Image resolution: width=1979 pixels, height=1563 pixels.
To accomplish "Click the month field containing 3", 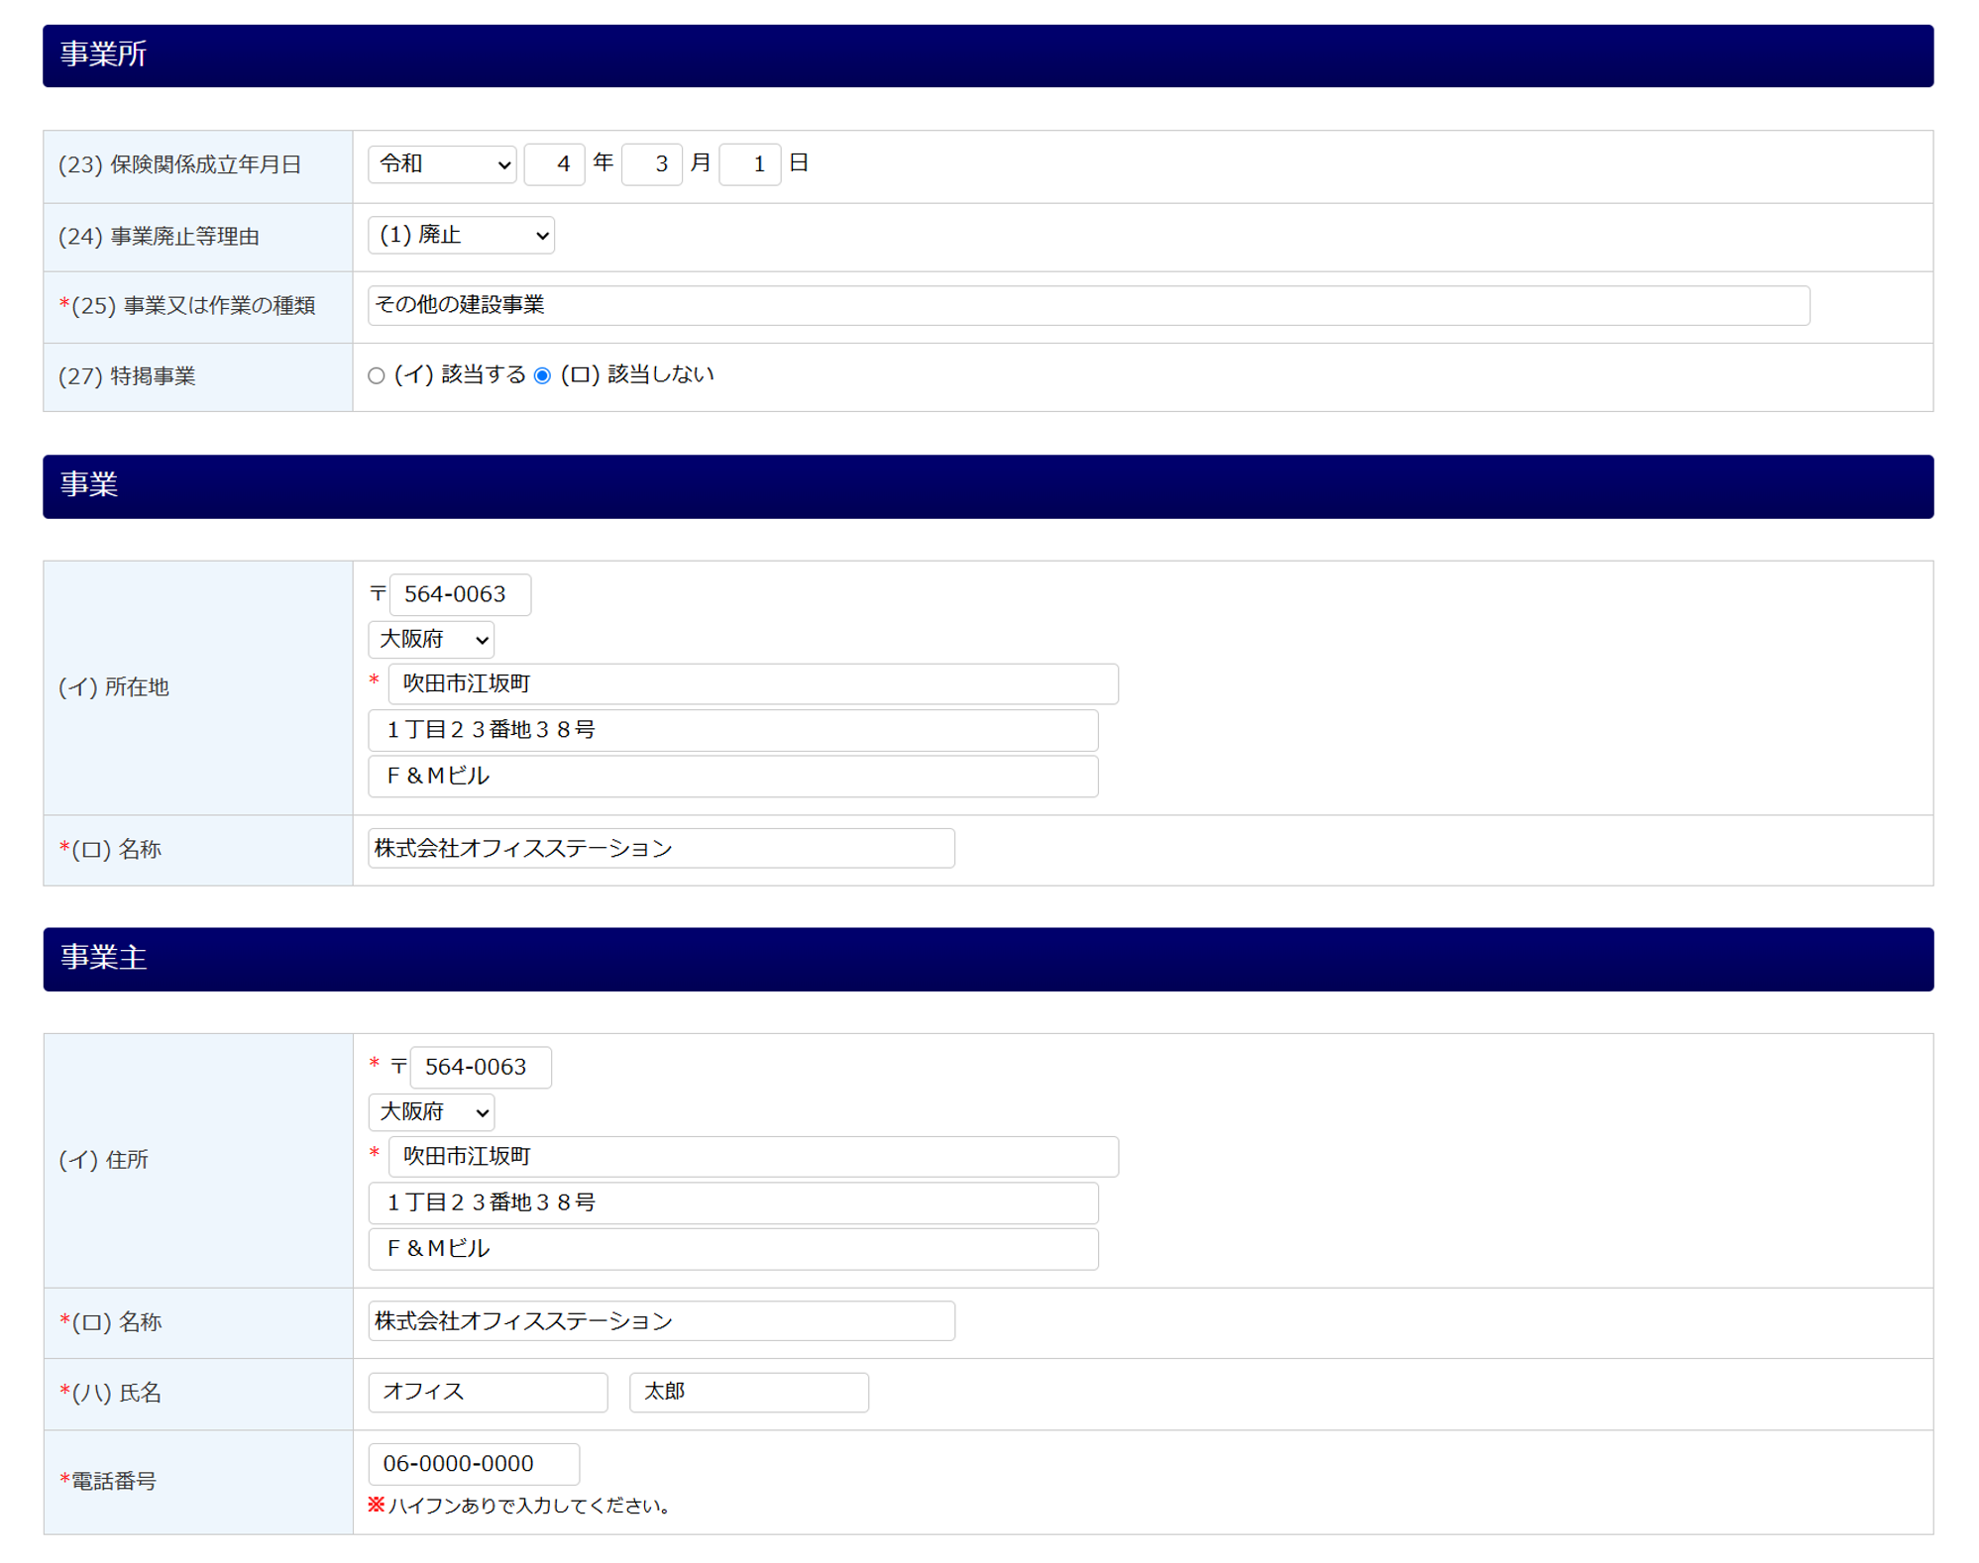I will 651,164.
